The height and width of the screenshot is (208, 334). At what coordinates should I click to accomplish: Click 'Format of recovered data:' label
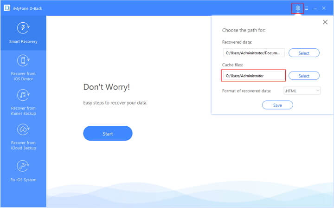(246, 91)
